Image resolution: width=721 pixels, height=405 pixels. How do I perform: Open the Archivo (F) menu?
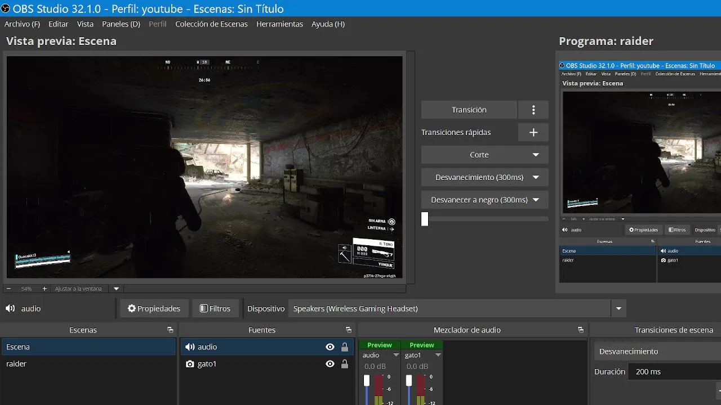[22, 24]
